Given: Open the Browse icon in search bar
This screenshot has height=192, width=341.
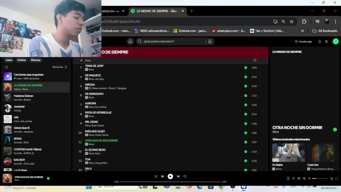Looking at the screenshot, I should pyautogui.click(x=210, y=41).
